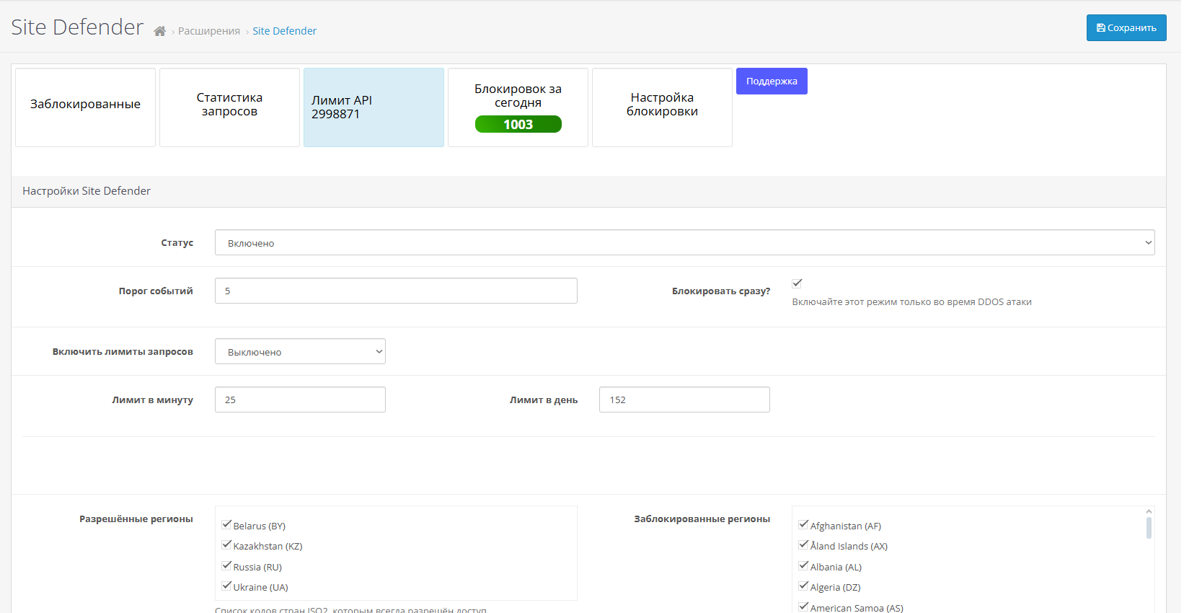
Task: Toggle the Блокировать сразу checkbox
Action: click(x=797, y=283)
